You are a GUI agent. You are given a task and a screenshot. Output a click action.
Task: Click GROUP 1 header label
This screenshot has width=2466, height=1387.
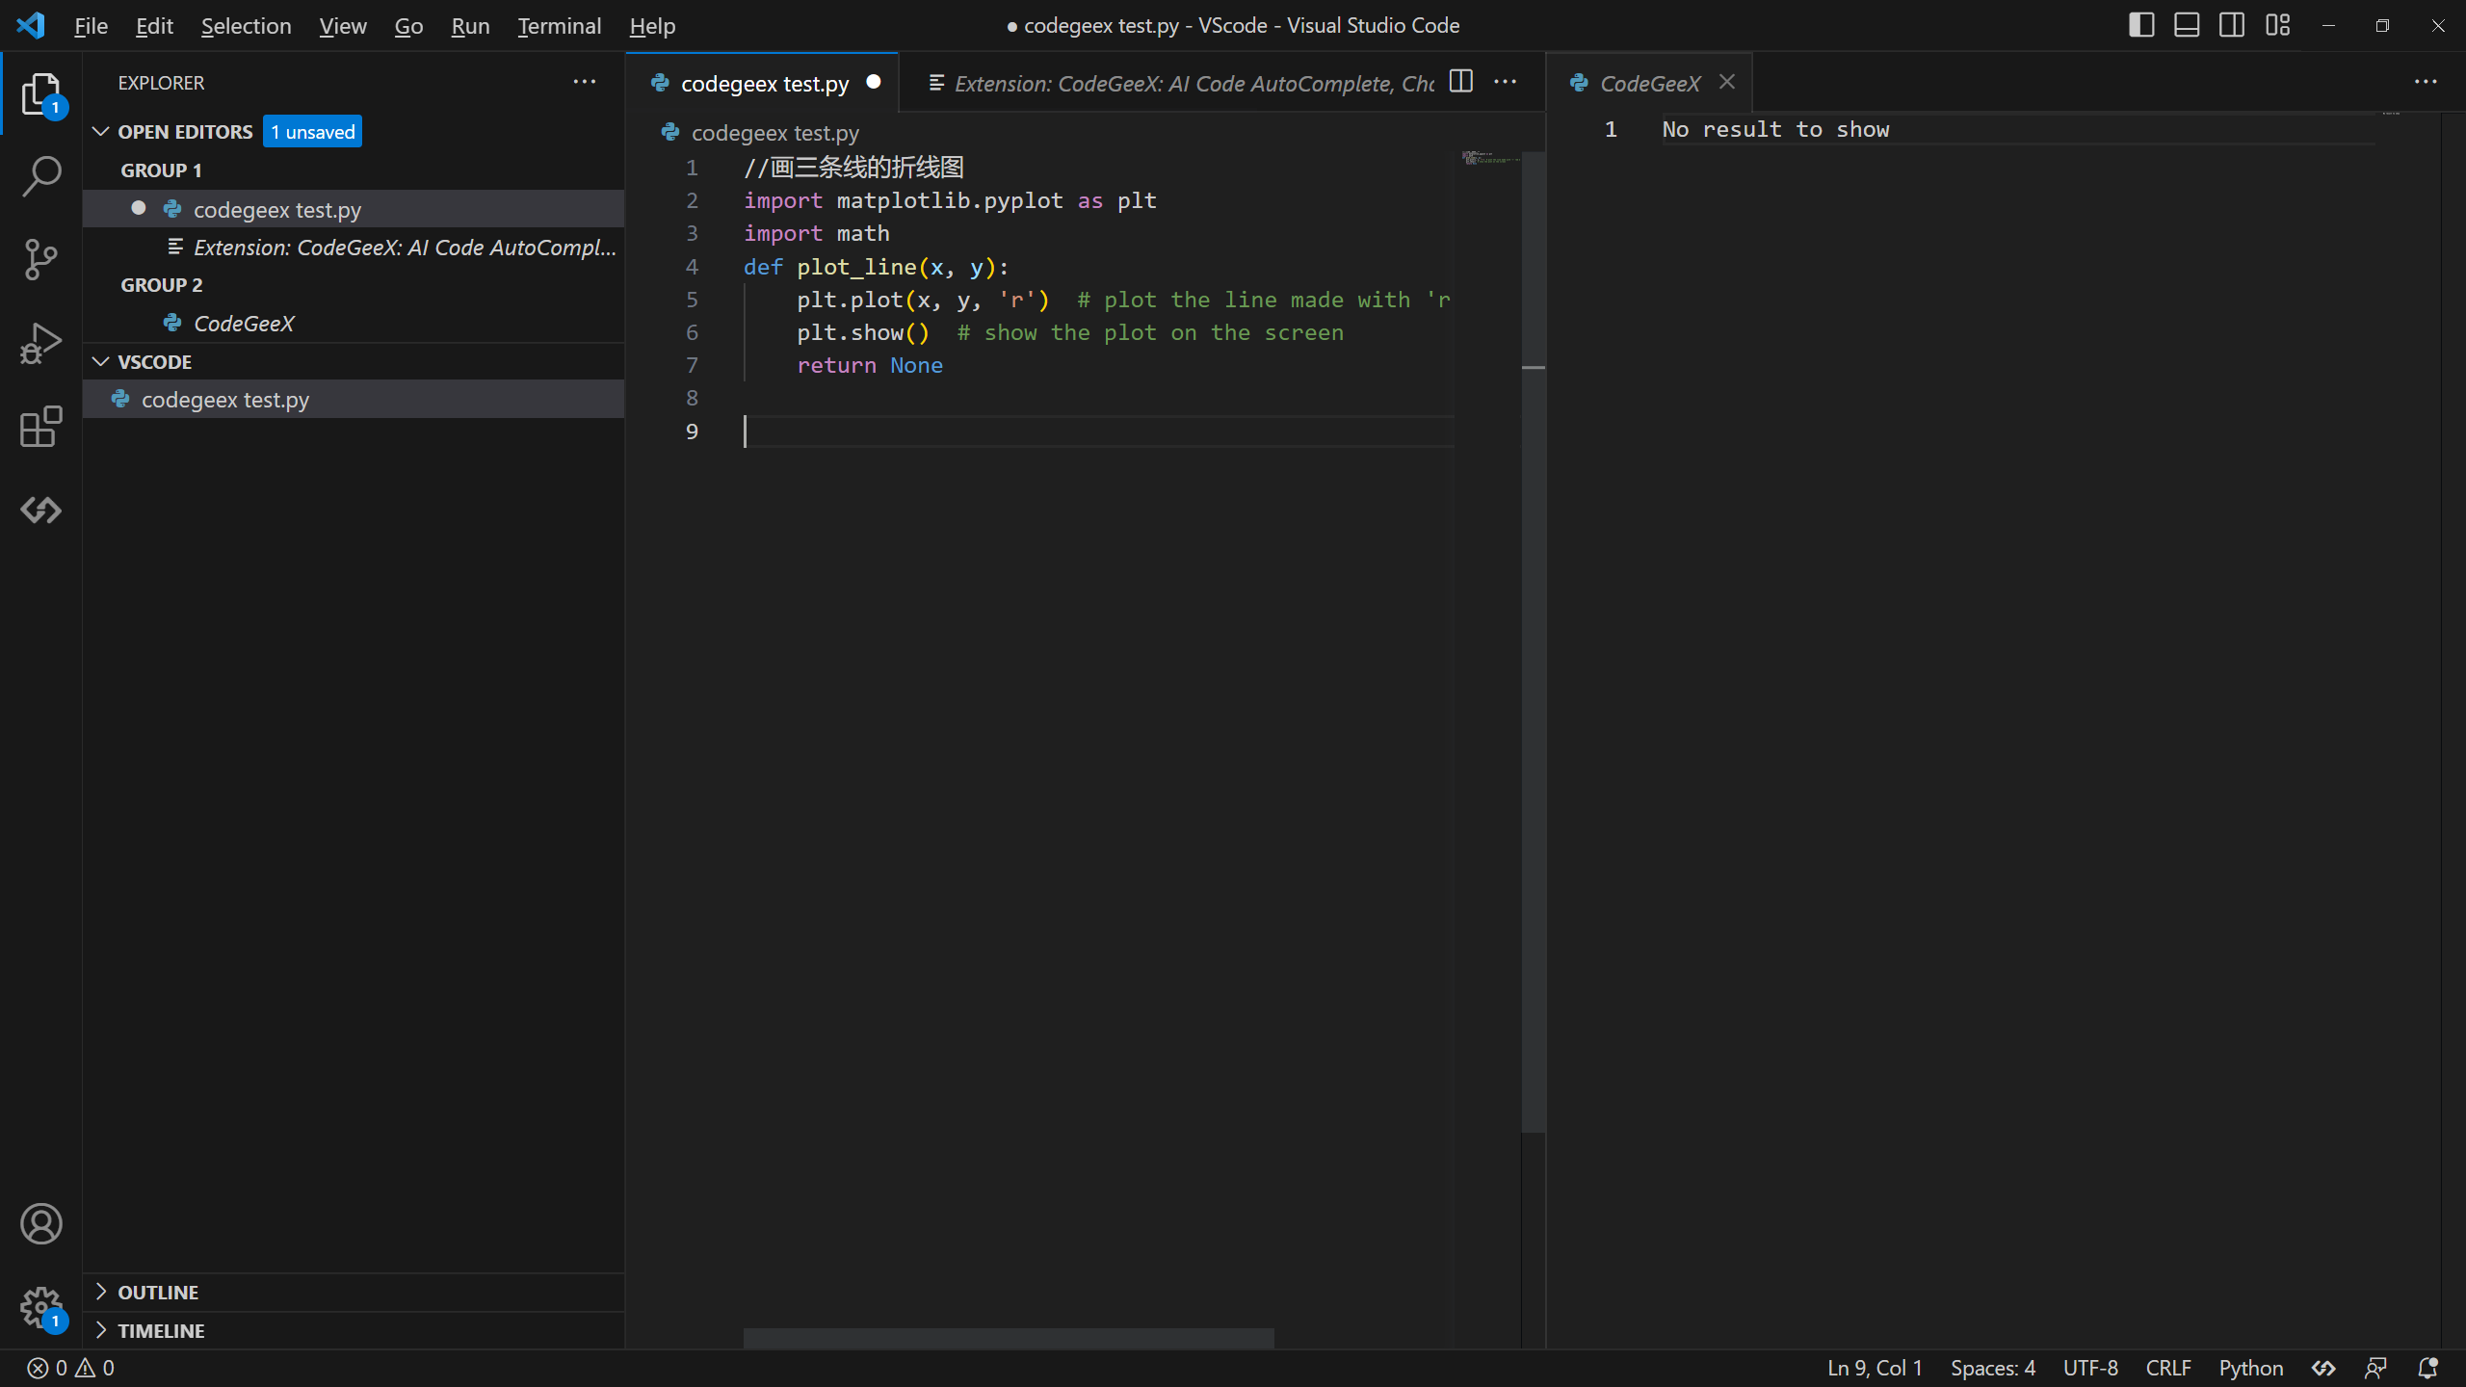pyautogui.click(x=161, y=170)
